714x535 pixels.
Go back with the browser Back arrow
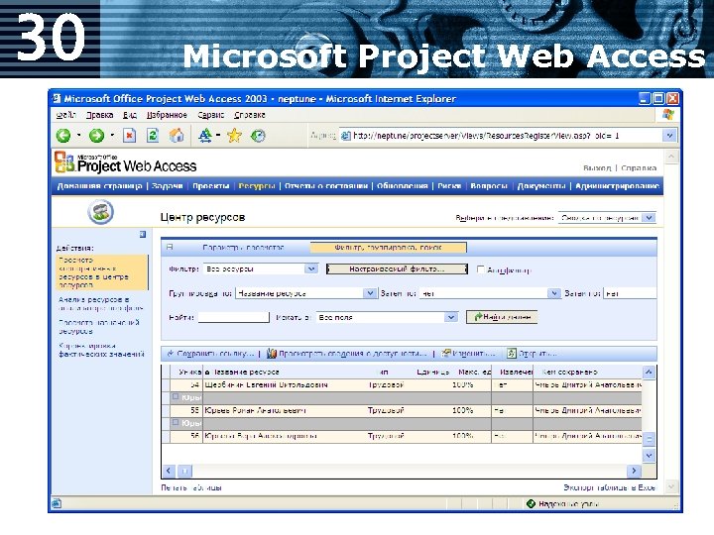point(63,136)
